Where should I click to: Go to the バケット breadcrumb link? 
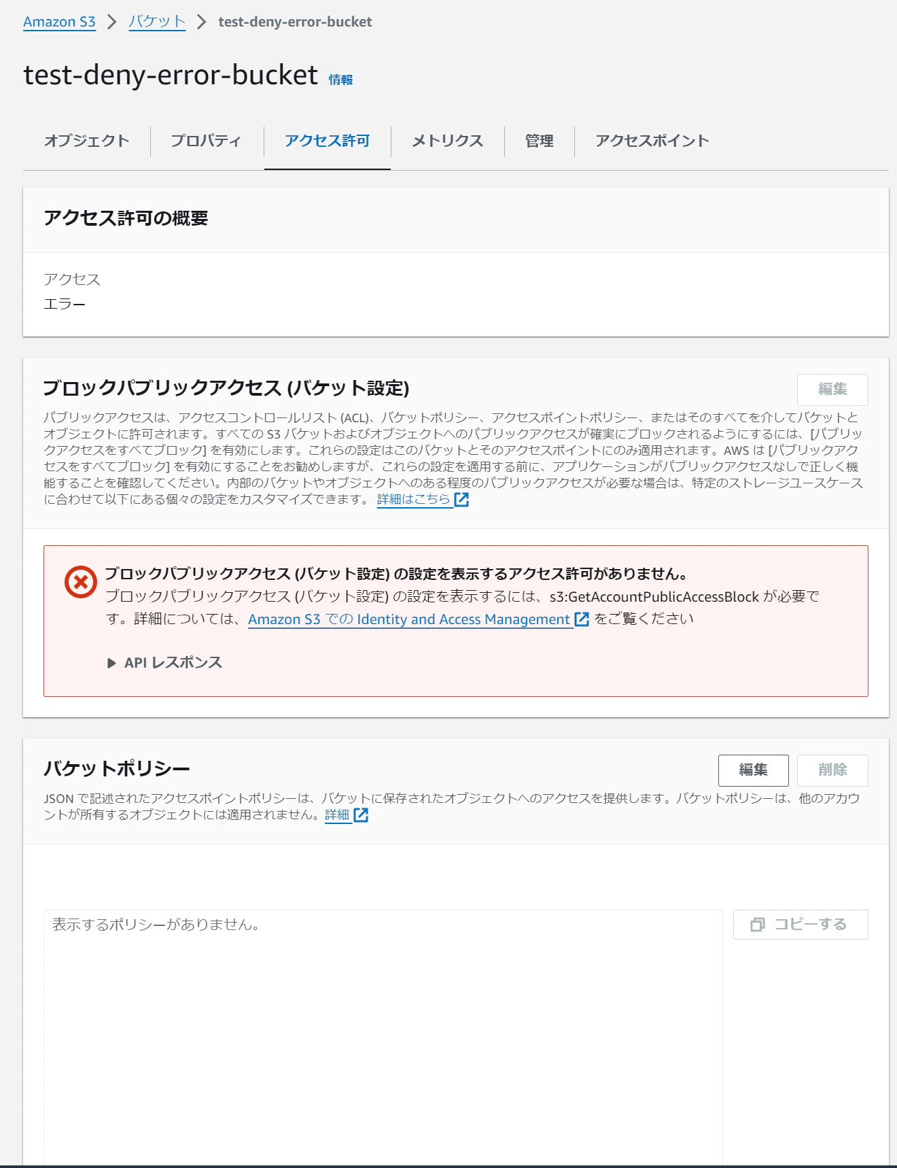[157, 22]
